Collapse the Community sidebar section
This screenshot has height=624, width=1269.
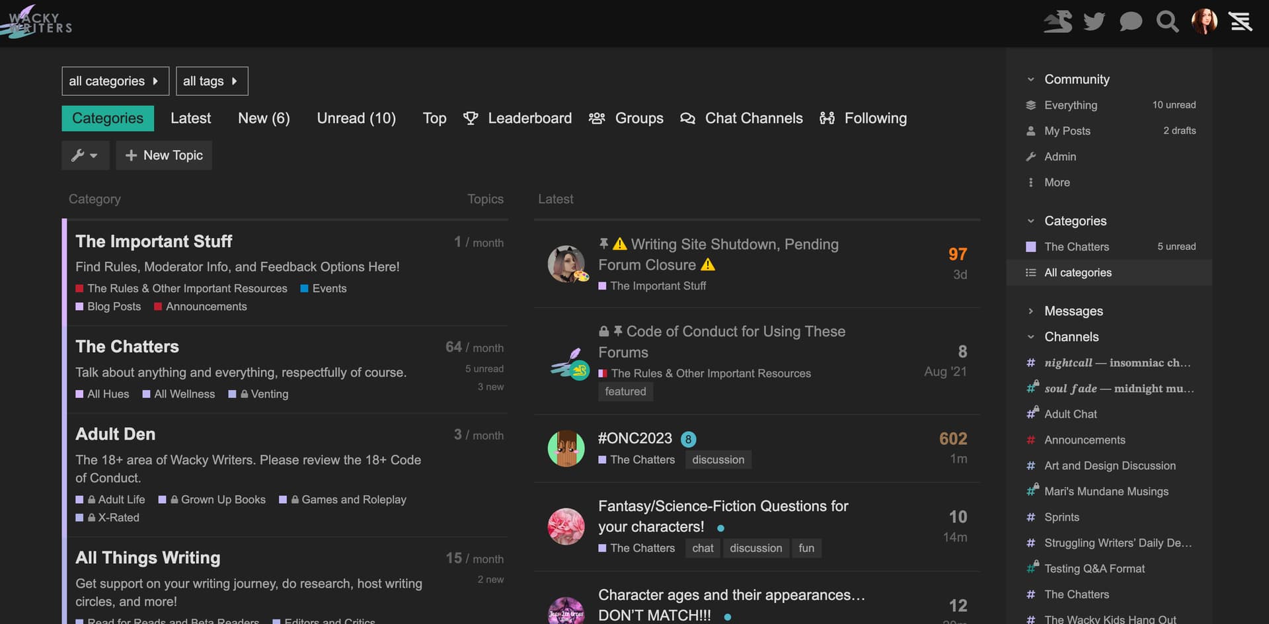1076,79
